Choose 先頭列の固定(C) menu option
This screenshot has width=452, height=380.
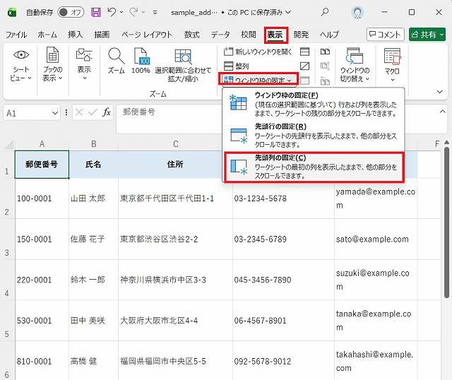pos(314,167)
